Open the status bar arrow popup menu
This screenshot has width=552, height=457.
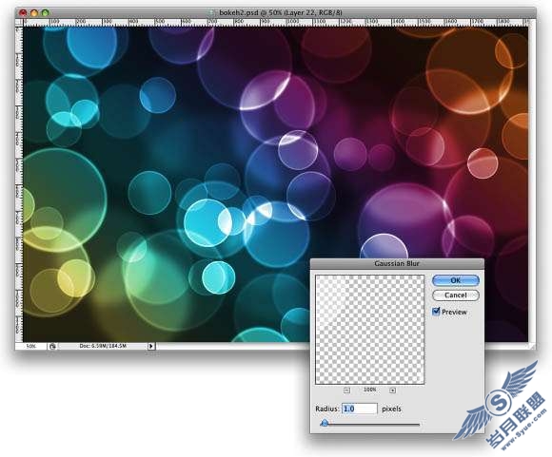(x=150, y=346)
